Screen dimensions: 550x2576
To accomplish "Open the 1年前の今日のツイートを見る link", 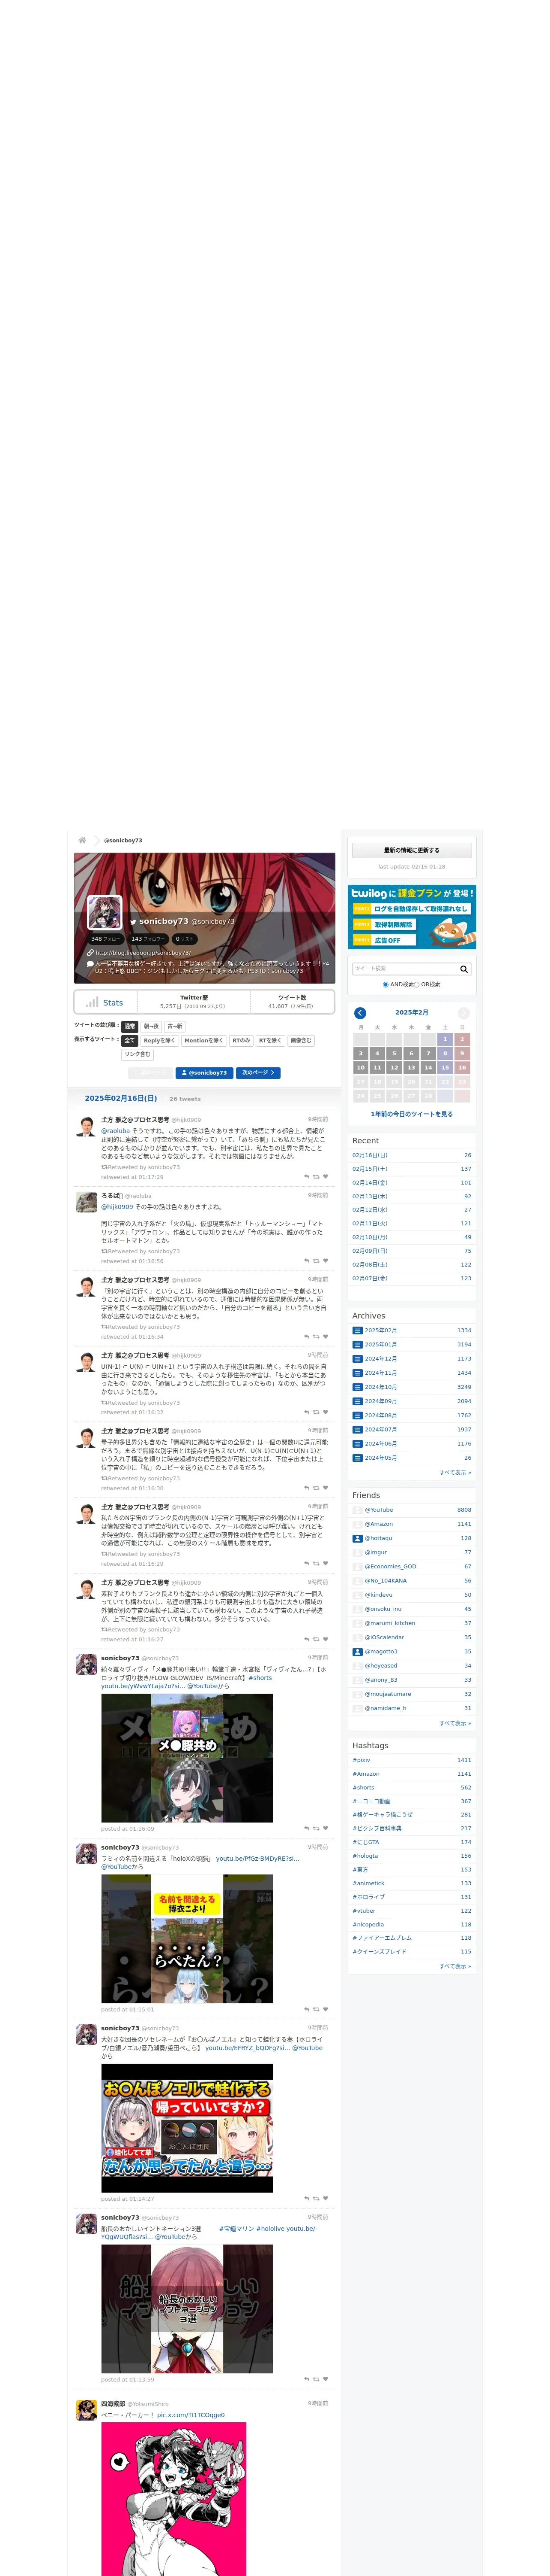I will point(411,1114).
